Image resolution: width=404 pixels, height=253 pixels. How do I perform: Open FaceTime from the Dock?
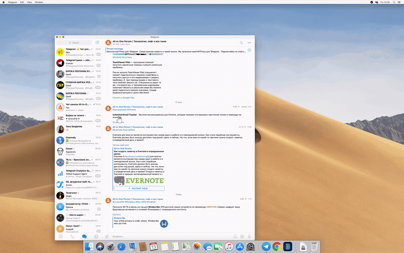(x=218, y=247)
